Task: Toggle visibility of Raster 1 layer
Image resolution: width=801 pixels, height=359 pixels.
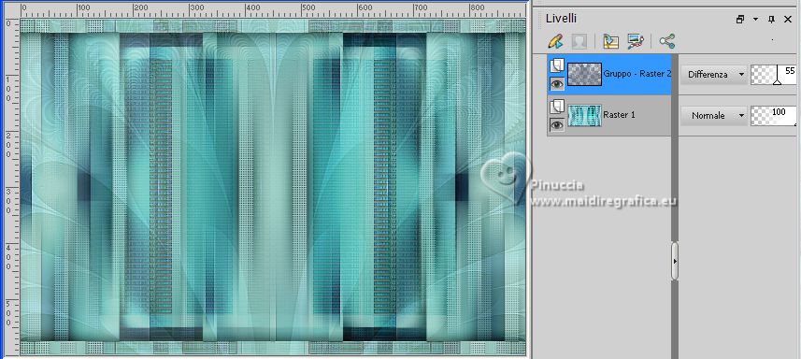Action: pyautogui.click(x=557, y=124)
